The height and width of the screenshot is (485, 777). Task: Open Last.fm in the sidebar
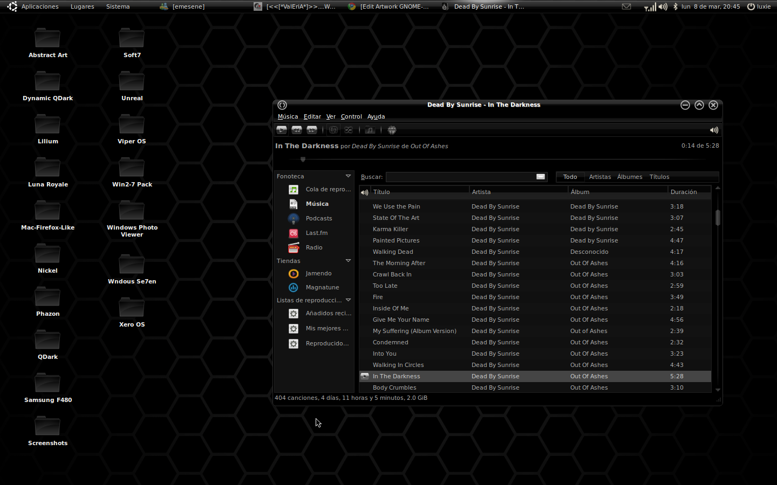click(317, 233)
